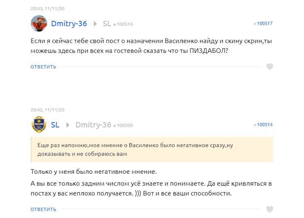
Task: Click SL's coat-of-arms avatar
Action: point(39,125)
